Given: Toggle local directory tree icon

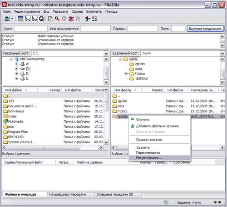Looking at the screenshot, I should (x=27, y=19).
